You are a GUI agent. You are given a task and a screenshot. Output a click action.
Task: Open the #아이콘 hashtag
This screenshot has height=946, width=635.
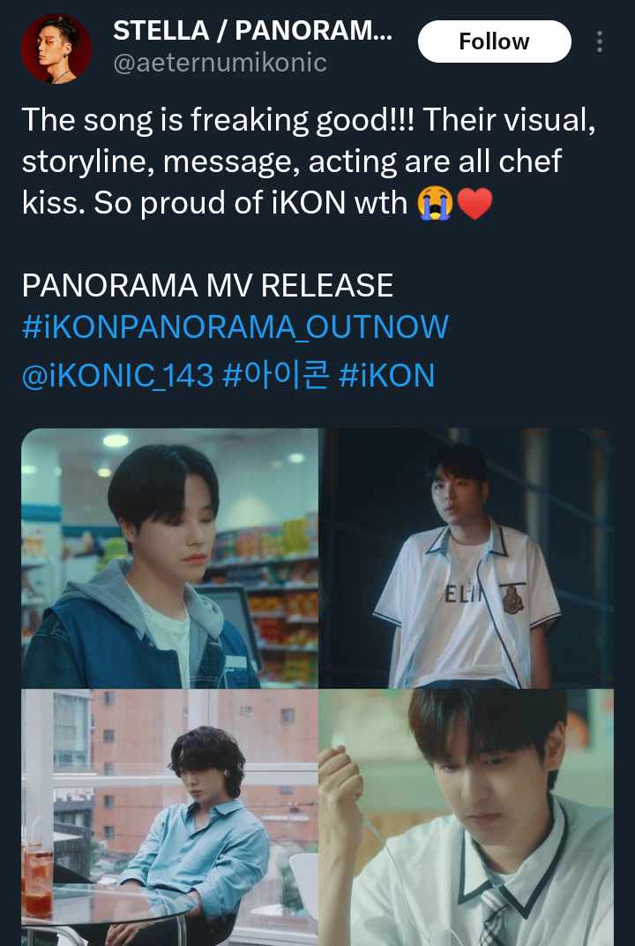[275, 375]
